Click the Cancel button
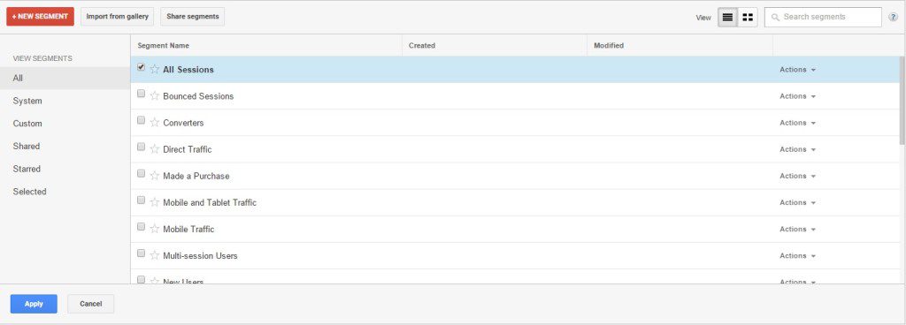 click(91, 304)
